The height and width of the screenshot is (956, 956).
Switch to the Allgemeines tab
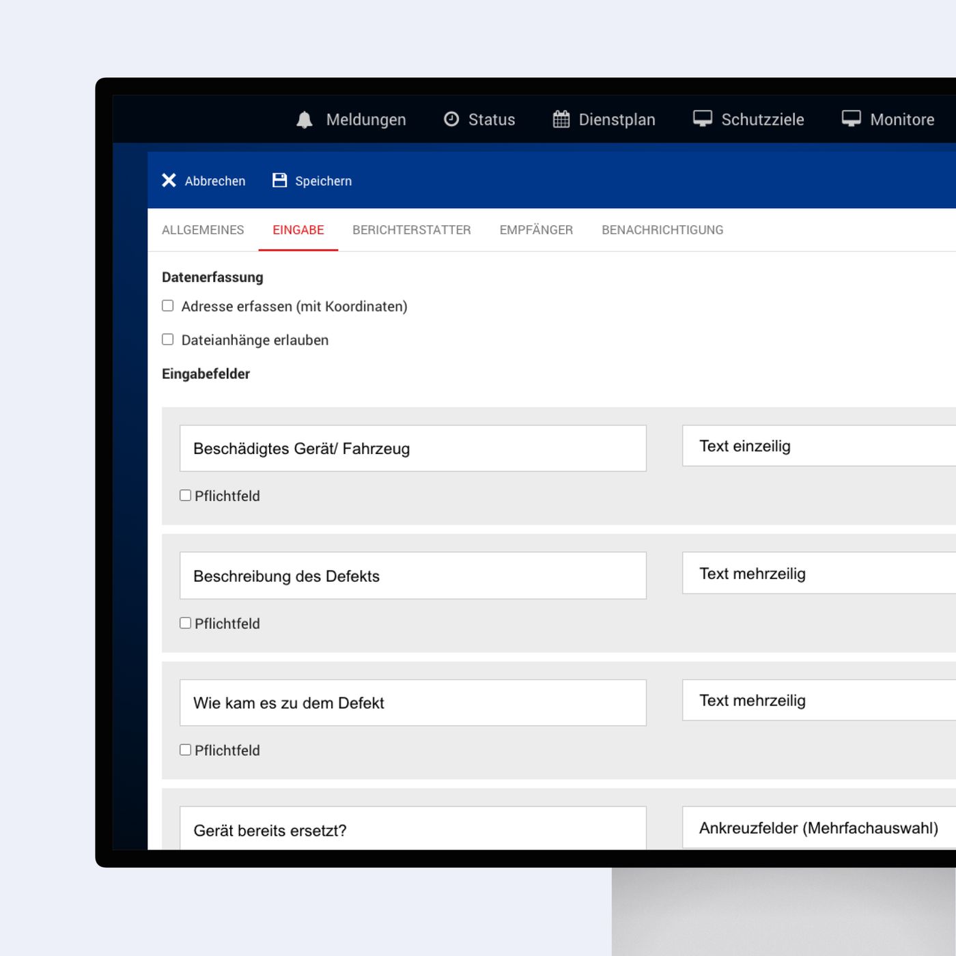(x=203, y=230)
